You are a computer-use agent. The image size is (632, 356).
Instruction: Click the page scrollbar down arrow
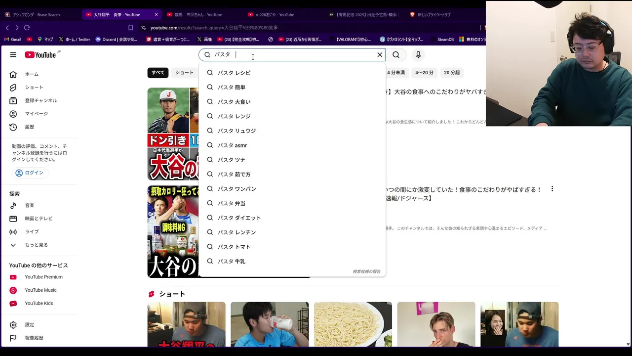pyautogui.click(x=628, y=344)
